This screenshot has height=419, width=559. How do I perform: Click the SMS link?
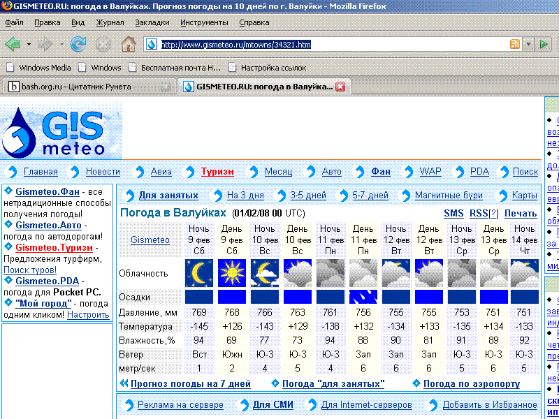[x=453, y=214]
